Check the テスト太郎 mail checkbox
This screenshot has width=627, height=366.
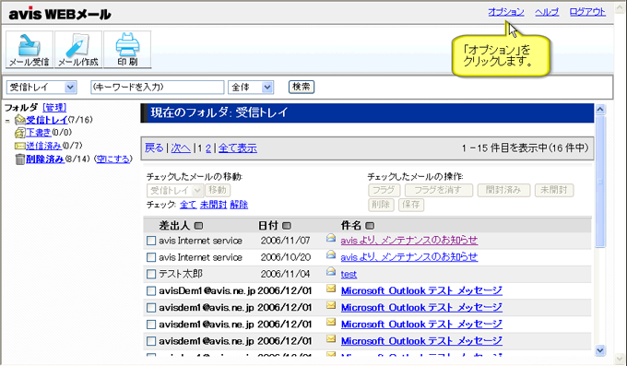pos(151,274)
